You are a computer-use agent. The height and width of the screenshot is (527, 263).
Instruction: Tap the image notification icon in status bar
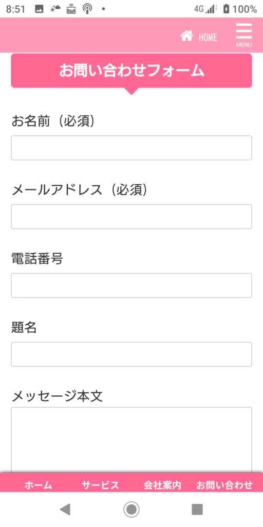[x=39, y=9]
